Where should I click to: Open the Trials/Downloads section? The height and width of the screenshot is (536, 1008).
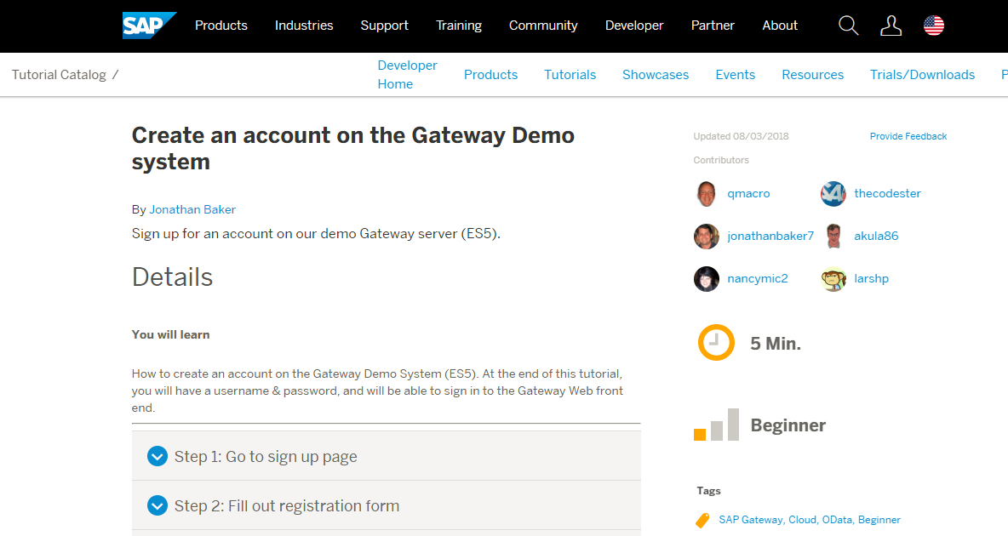pos(922,75)
